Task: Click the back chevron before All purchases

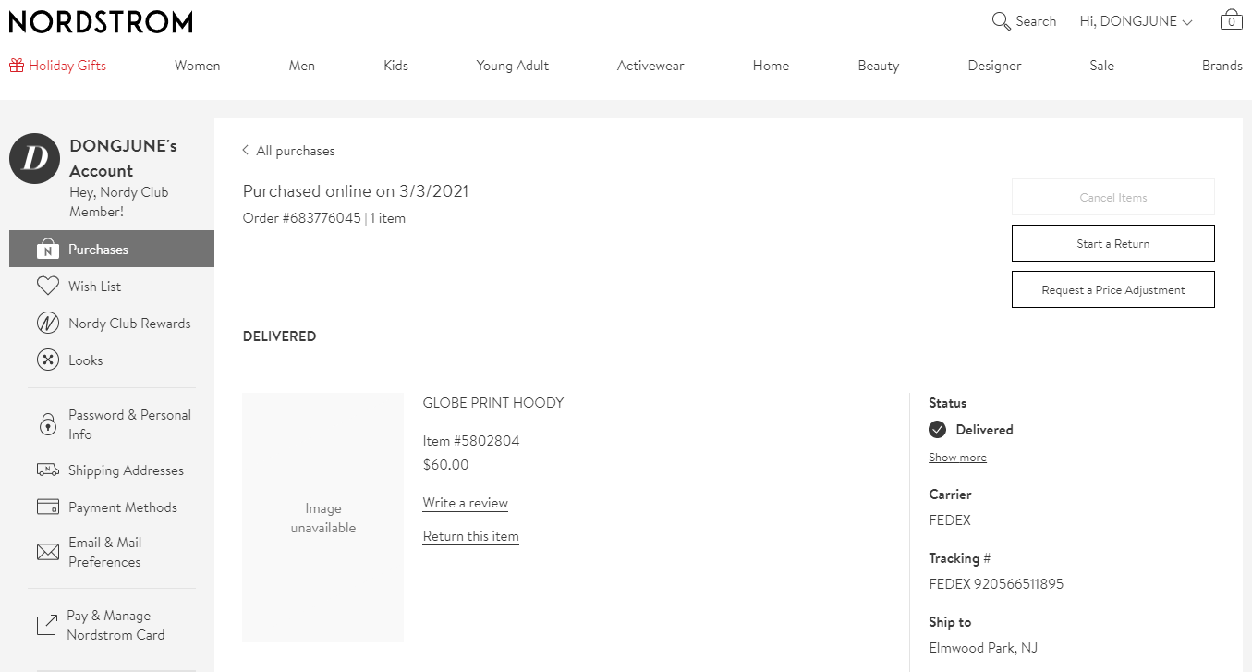Action: click(x=246, y=151)
